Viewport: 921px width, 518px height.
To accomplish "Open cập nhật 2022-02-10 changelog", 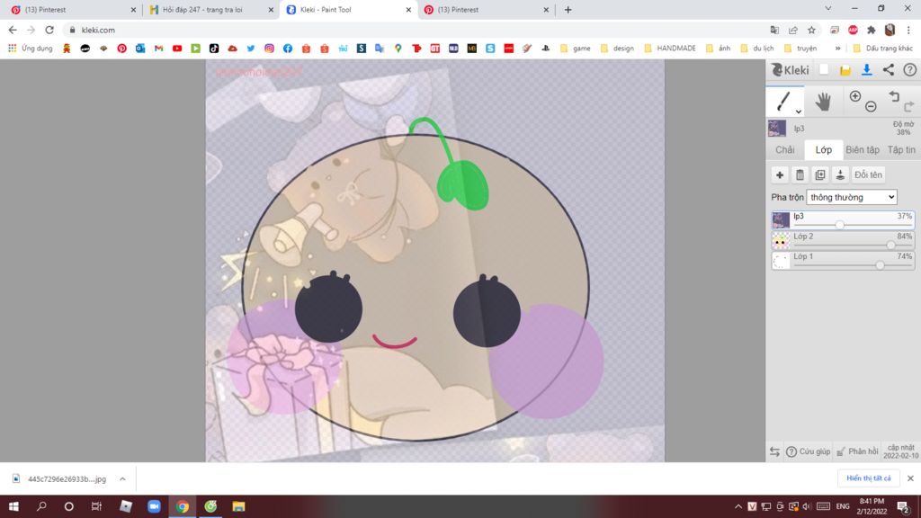I will pos(900,451).
